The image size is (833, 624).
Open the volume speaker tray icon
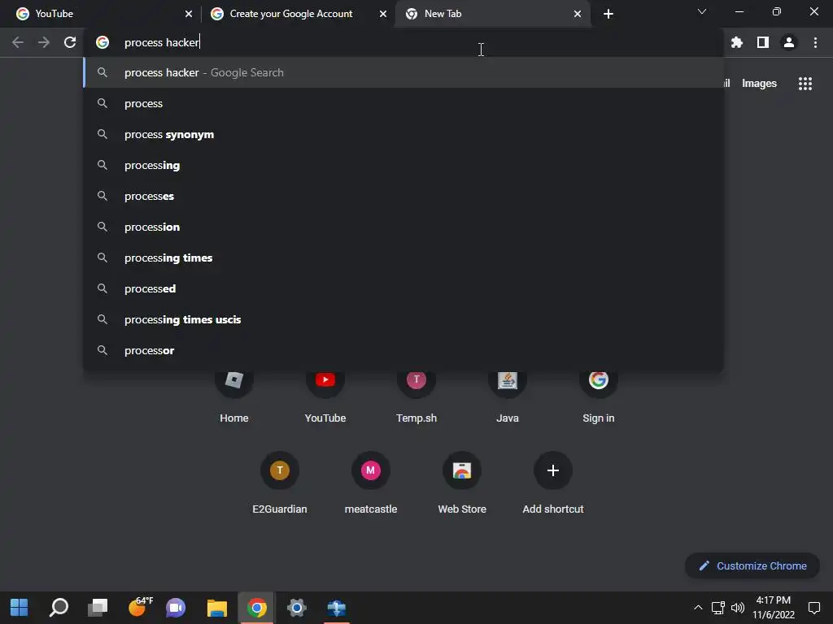click(737, 608)
